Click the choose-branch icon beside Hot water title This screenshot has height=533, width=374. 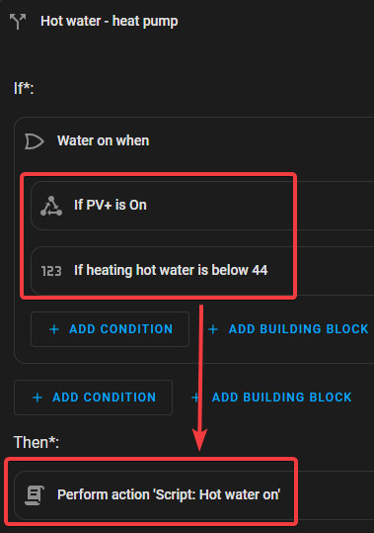(x=18, y=22)
